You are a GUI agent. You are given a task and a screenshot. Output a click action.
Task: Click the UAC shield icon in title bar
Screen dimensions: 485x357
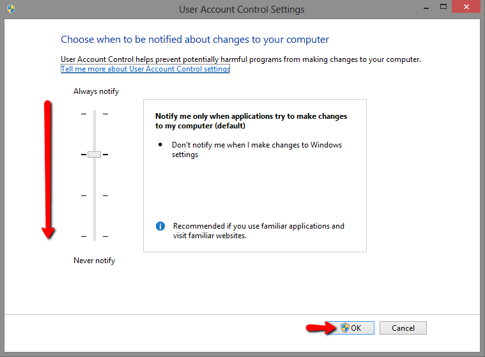pos(11,9)
